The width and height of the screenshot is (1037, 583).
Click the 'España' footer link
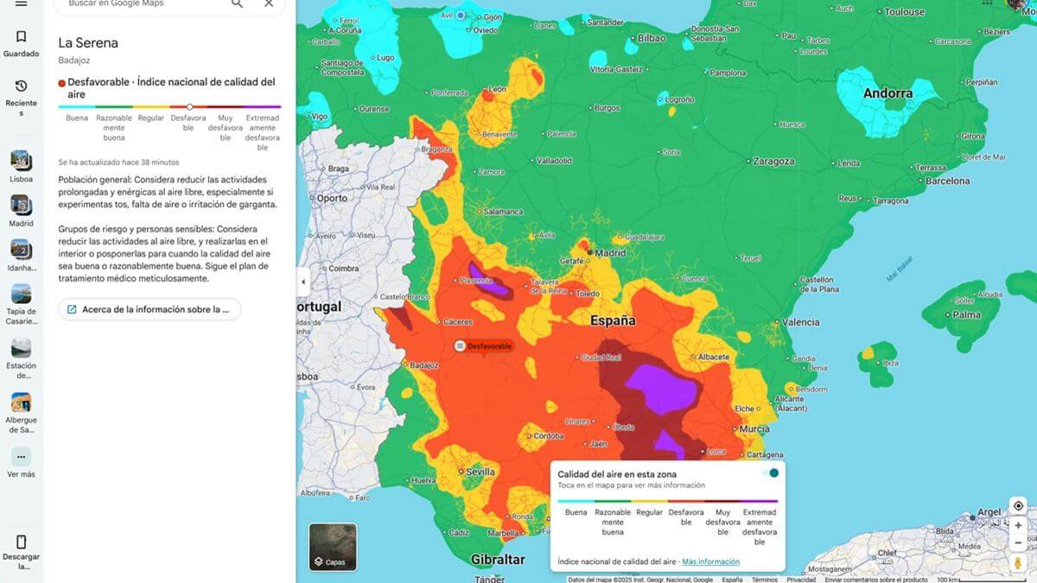click(732, 580)
